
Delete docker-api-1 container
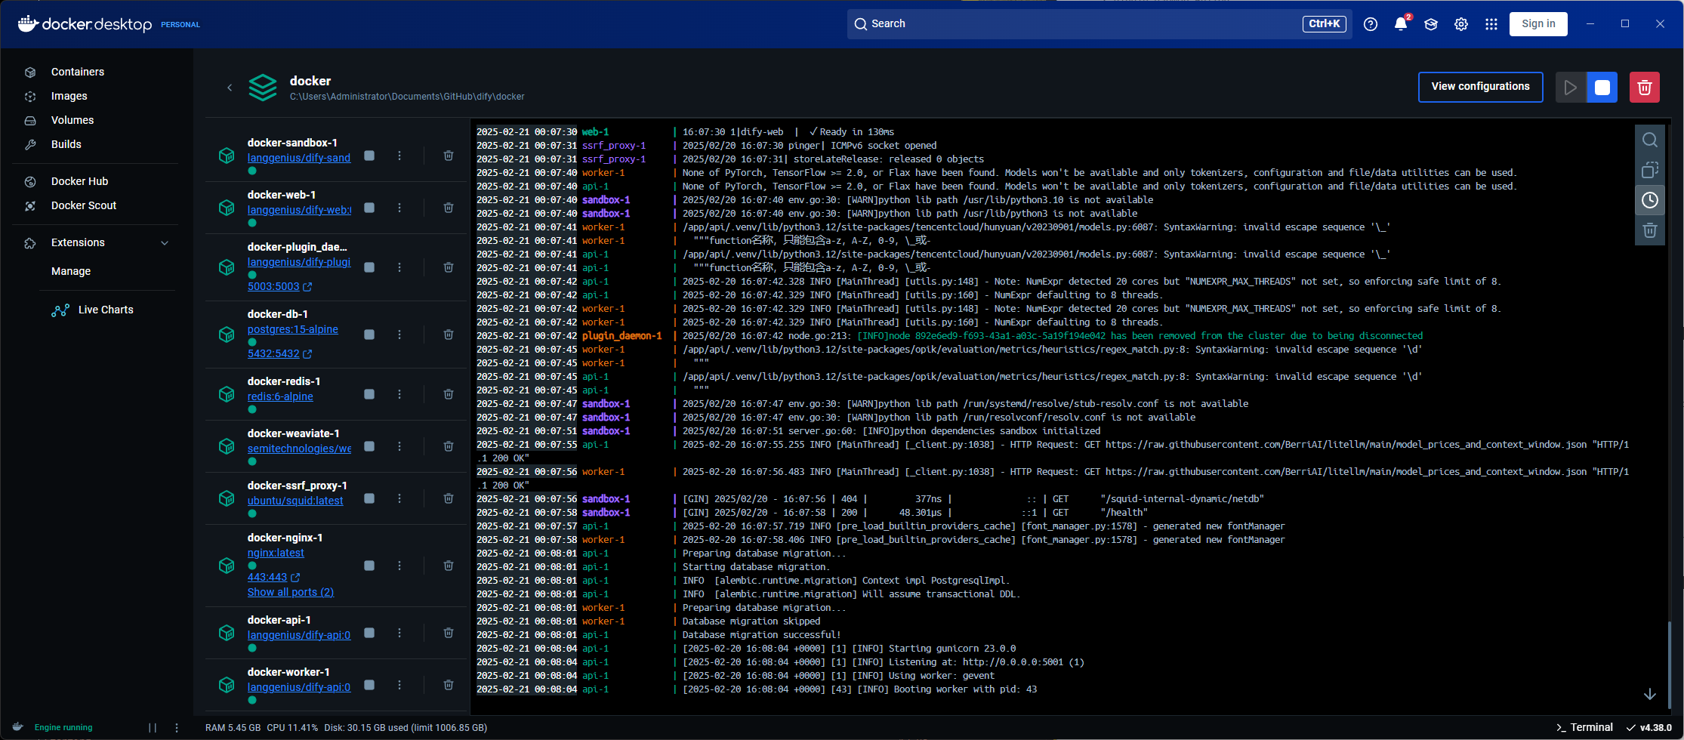(449, 633)
